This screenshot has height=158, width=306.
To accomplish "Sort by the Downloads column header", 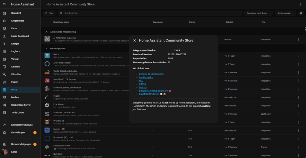I will tap(157, 22).
